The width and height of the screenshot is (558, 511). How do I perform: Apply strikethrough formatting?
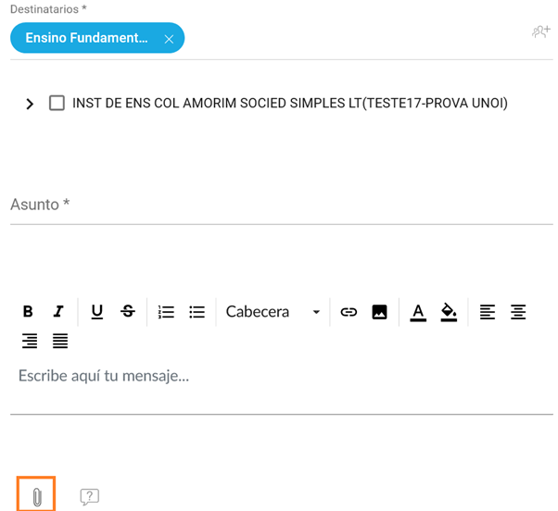(128, 312)
